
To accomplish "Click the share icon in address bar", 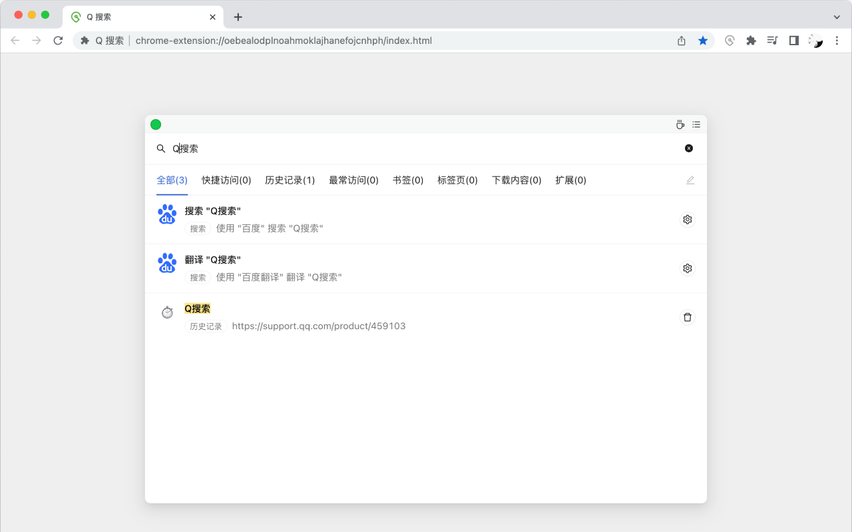I will 682,41.
